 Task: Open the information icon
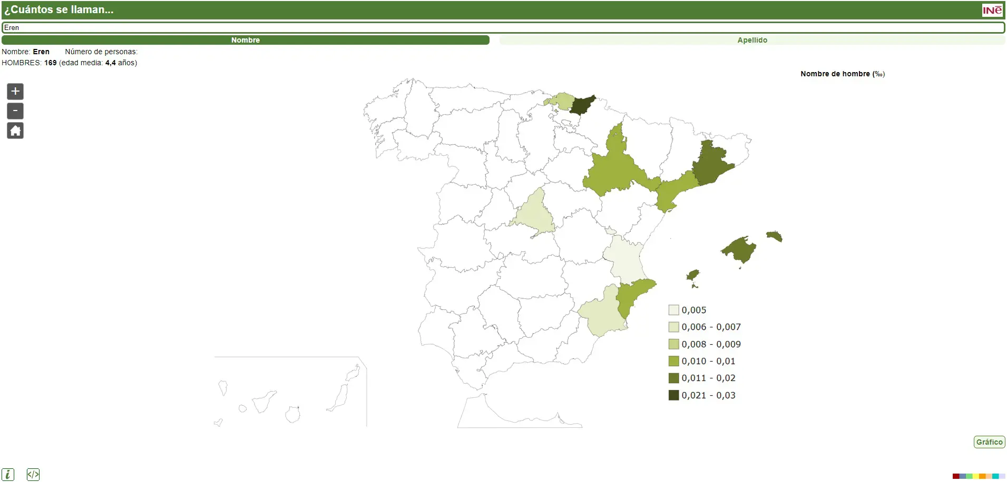pyautogui.click(x=8, y=474)
